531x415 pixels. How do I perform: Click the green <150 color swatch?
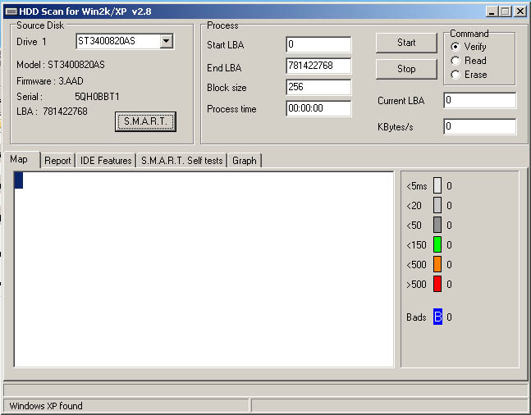coord(437,244)
